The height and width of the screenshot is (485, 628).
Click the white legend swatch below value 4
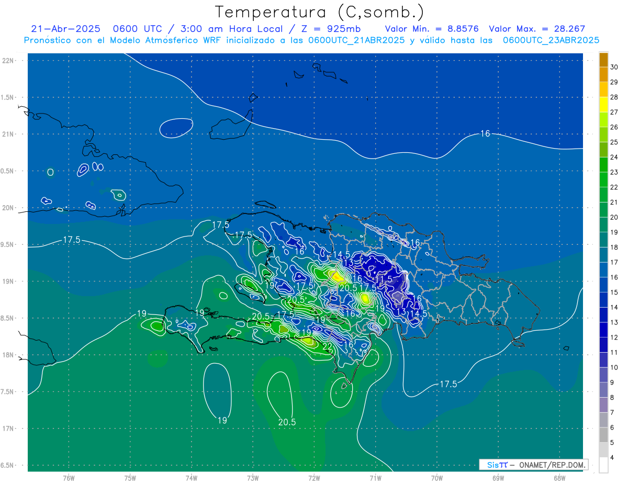click(603, 465)
